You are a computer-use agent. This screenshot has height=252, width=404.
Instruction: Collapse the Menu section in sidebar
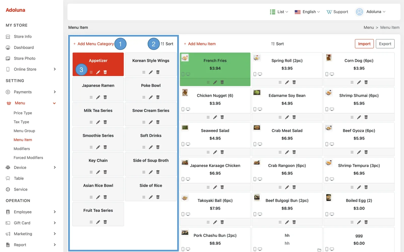[54, 103]
